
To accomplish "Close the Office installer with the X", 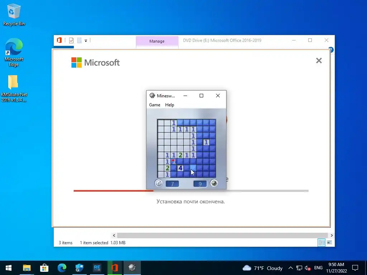I will tap(319, 61).
